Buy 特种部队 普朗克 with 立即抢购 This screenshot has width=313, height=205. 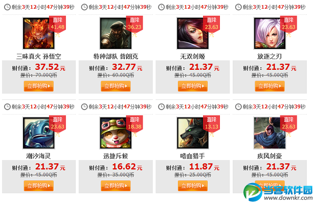coord(116,86)
